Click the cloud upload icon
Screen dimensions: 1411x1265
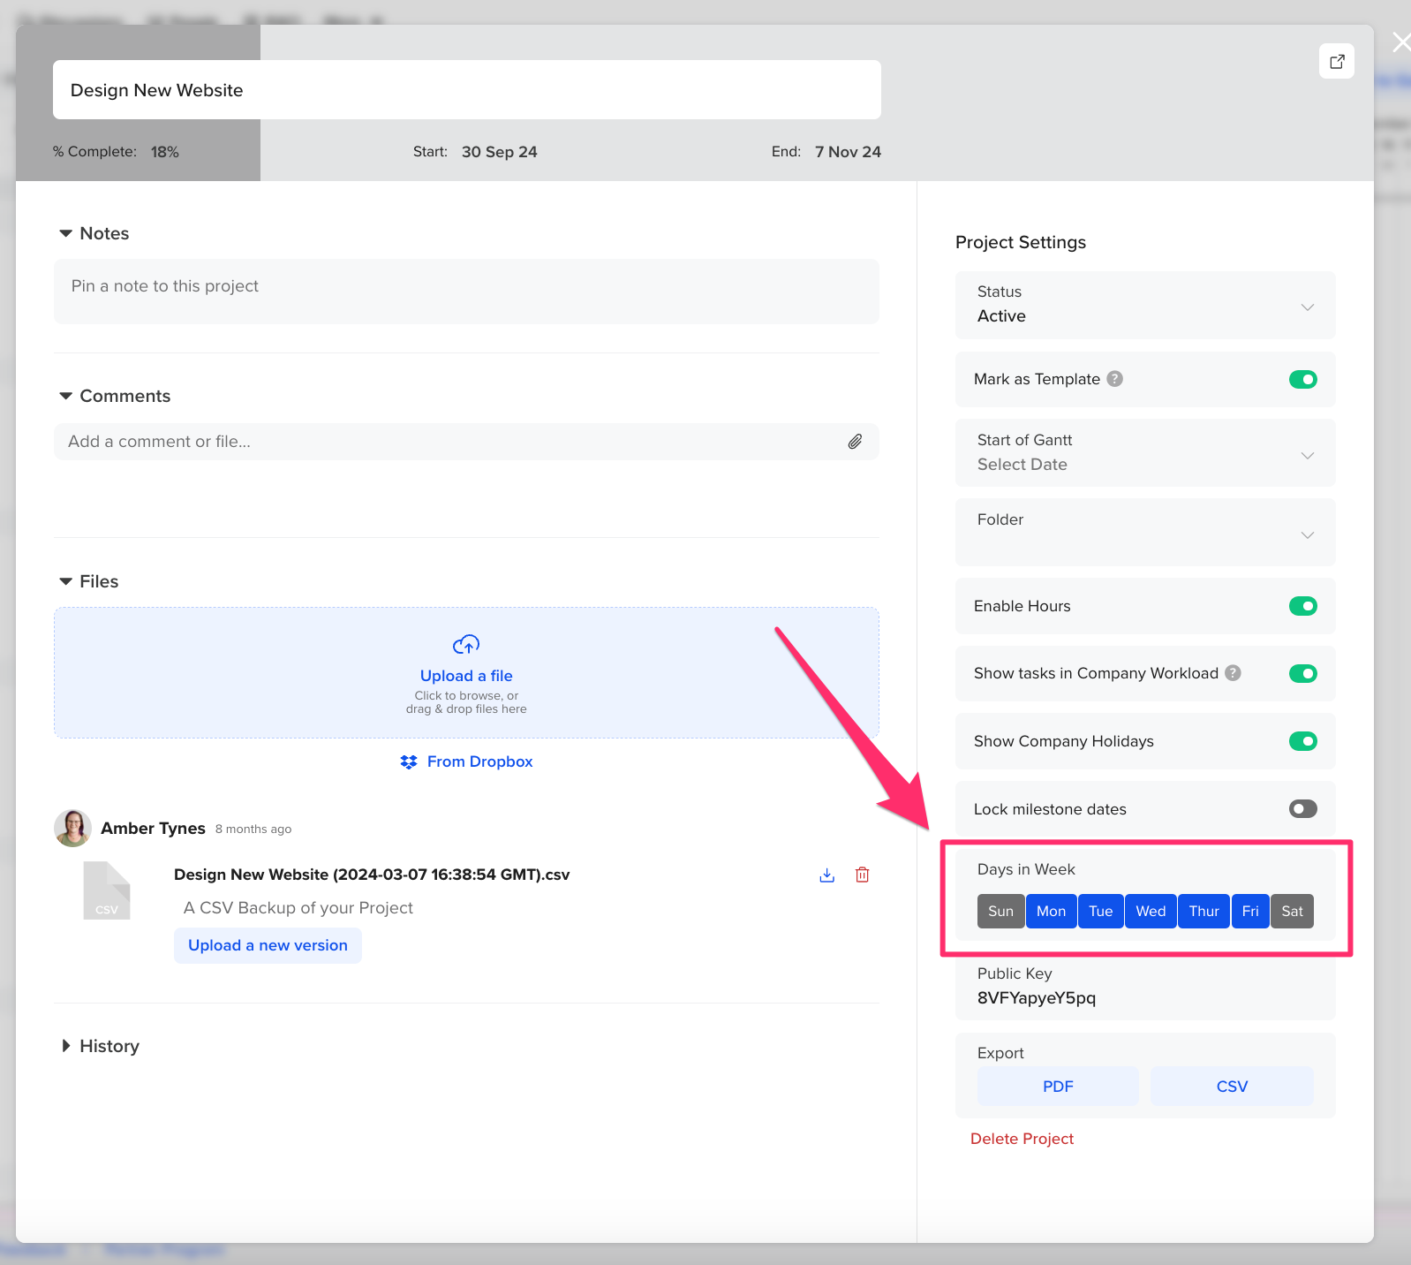466,645
